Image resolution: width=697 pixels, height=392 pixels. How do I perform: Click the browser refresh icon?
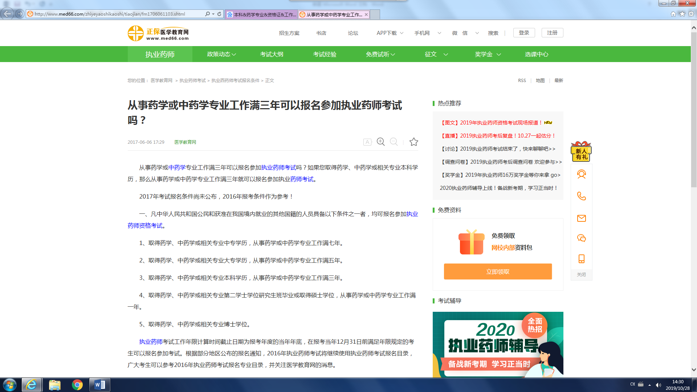coord(219,14)
